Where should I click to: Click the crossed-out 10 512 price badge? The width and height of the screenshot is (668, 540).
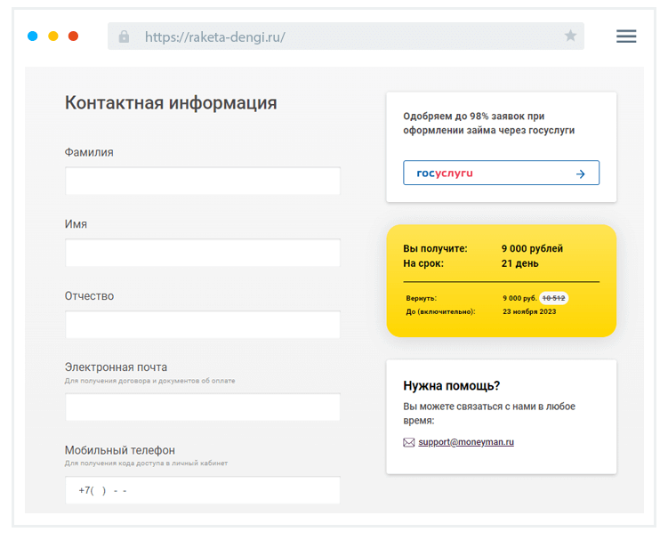(554, 298)
